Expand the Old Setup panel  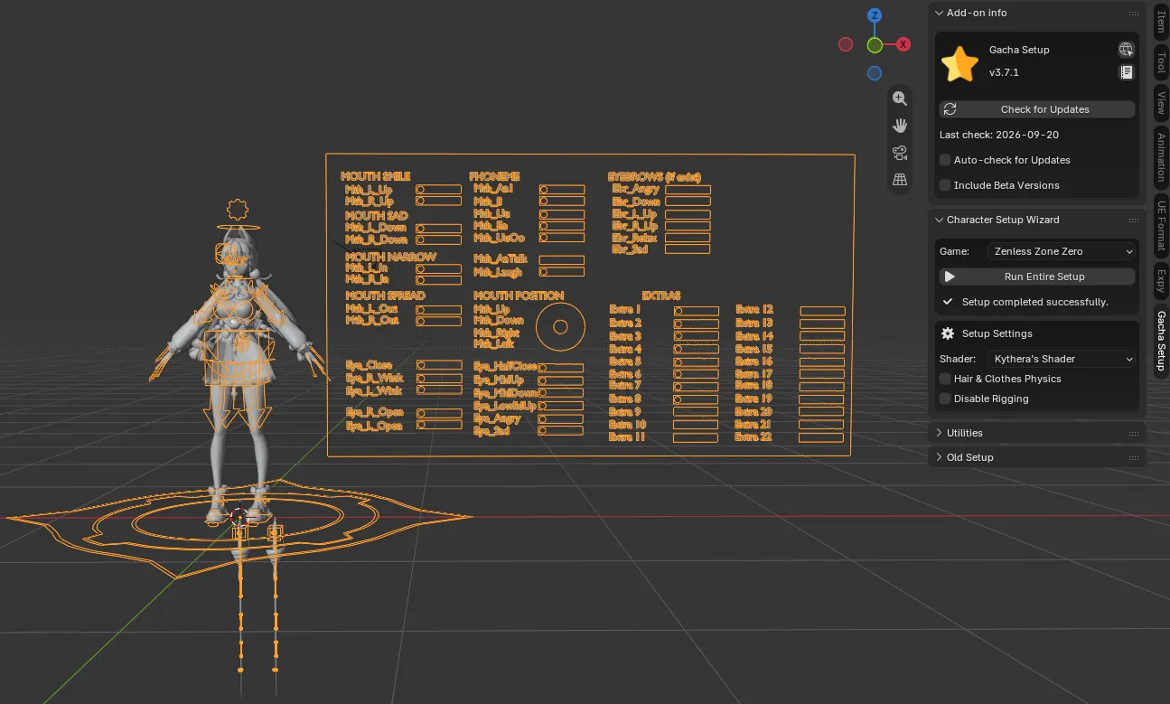tap(1037, 457)
